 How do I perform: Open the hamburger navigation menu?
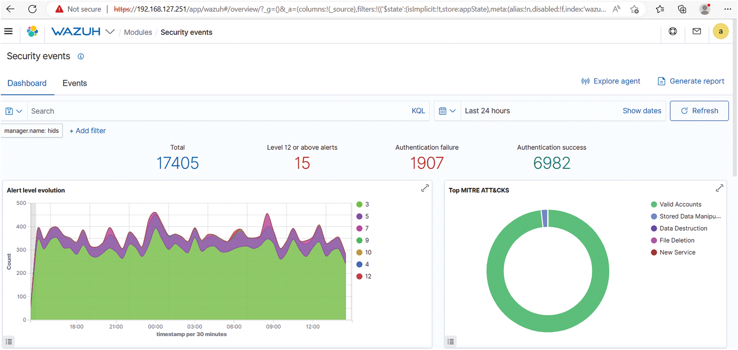point(9,32)
